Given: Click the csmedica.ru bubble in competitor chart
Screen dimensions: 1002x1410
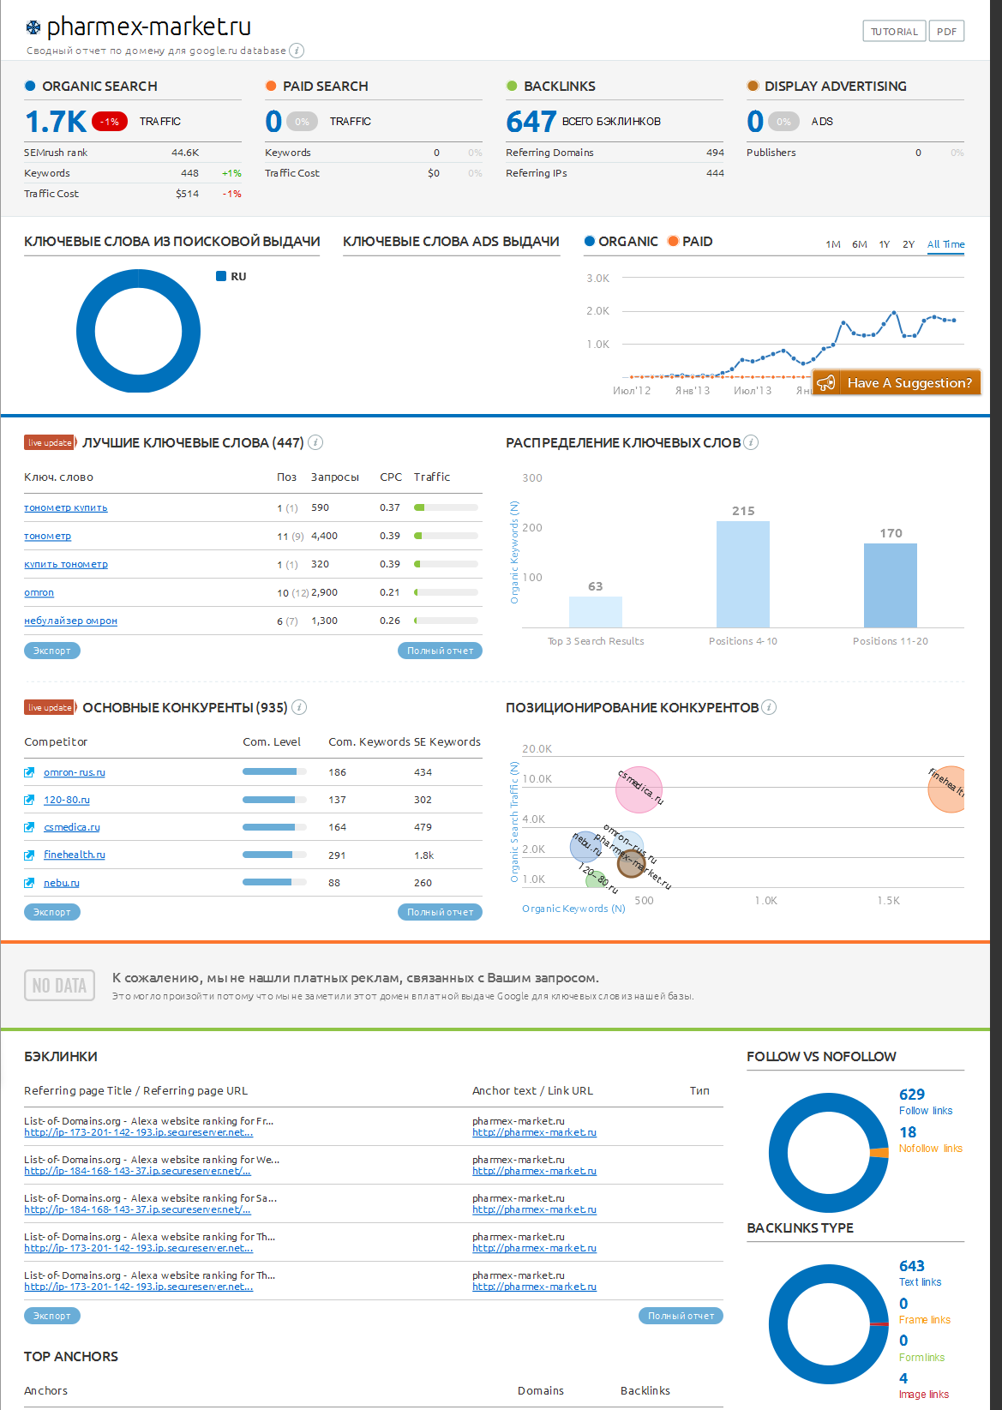Looking at the screenshot, I should (x=639, y=790).
